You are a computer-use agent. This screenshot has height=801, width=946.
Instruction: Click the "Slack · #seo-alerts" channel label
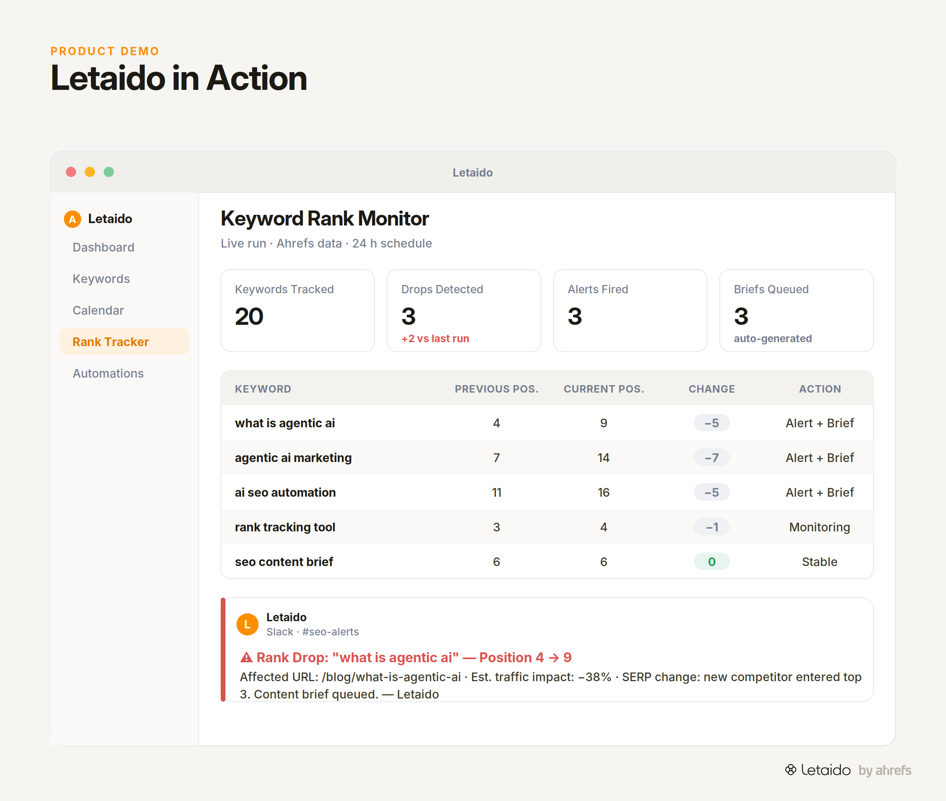(312, 631)
